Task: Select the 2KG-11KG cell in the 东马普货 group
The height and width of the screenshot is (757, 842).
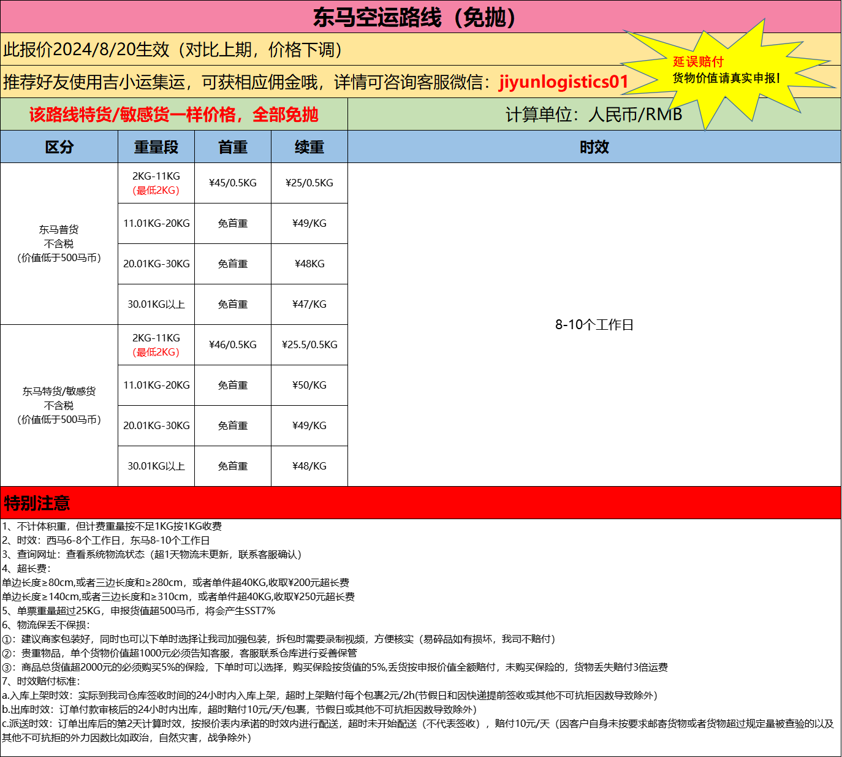Action: click(x=156, y=183)
